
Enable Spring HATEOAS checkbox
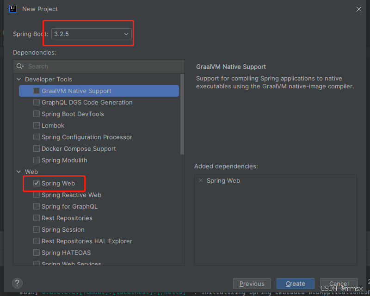37,253
